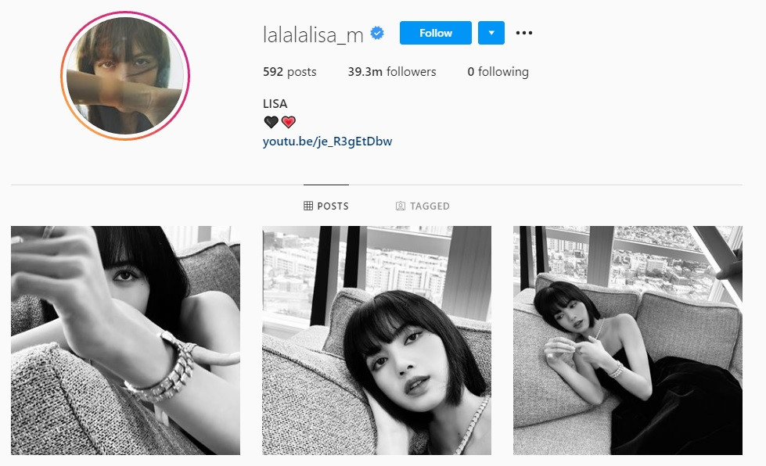
Task: Click the grid icon beside POSTS
Action: pos(308,206)
